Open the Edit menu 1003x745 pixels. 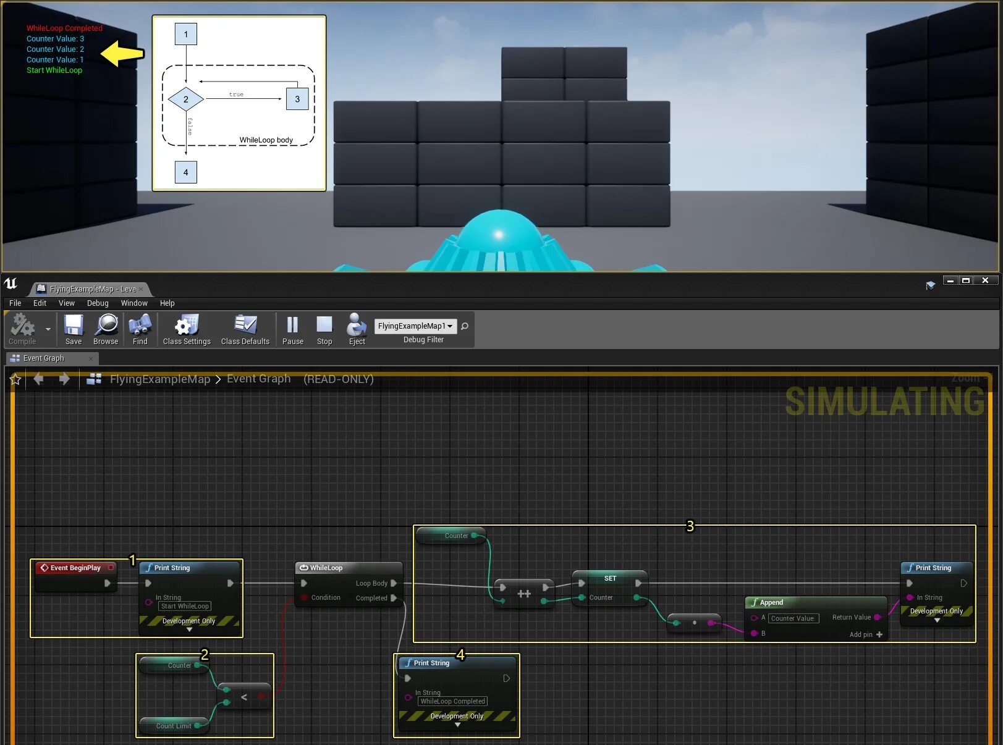pyautogui.click(x=40, y=303)
